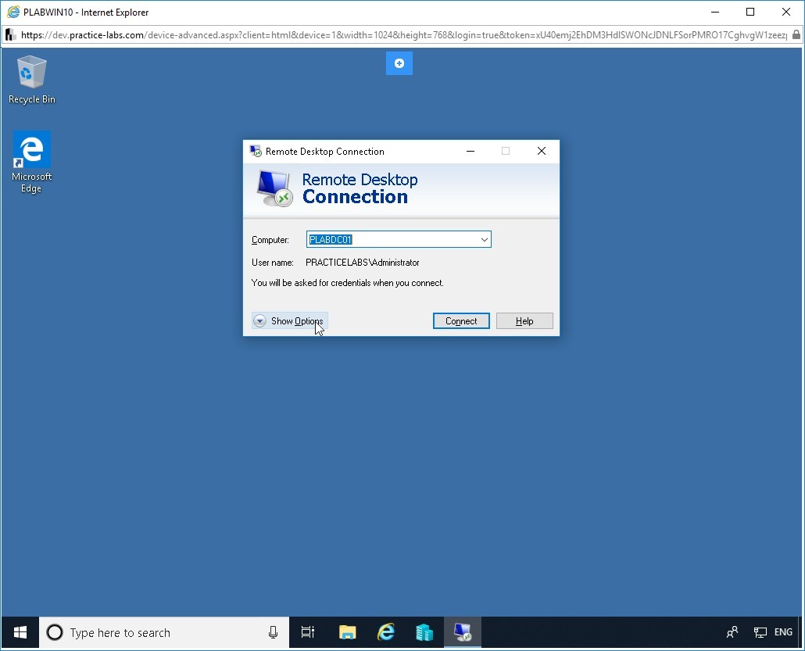The width and height of the screenshot is (805, 651).
Task: Open the People icon in system tray
Action: (x=732, y=632)
